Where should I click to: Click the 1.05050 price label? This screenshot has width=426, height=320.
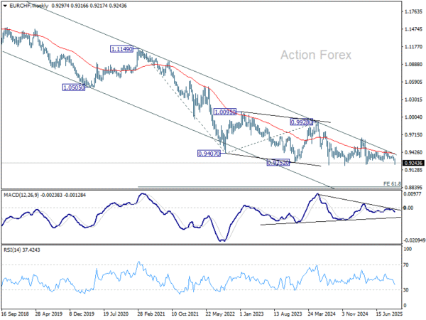click(74, 87)
